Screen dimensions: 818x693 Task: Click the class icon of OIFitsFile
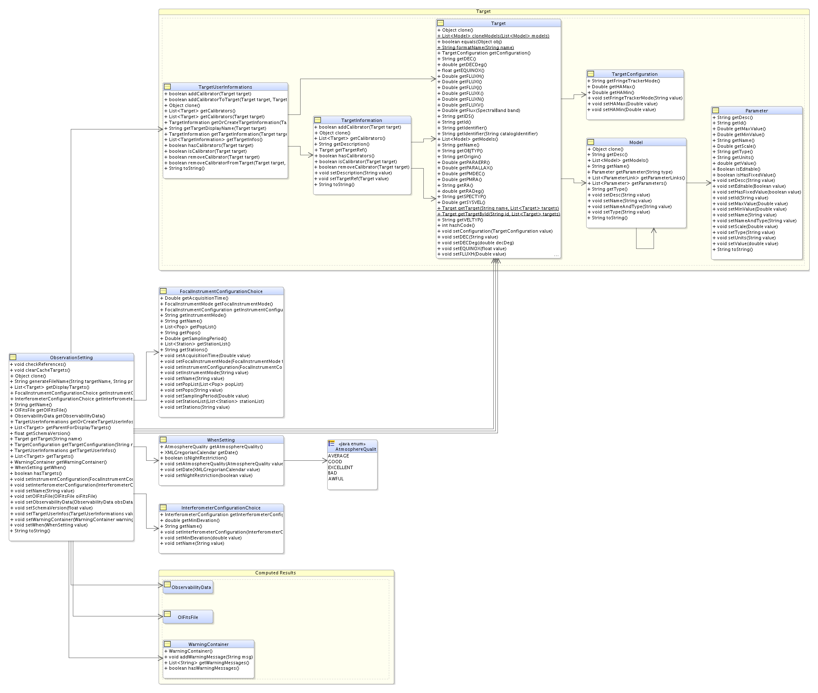coord(167,614)
